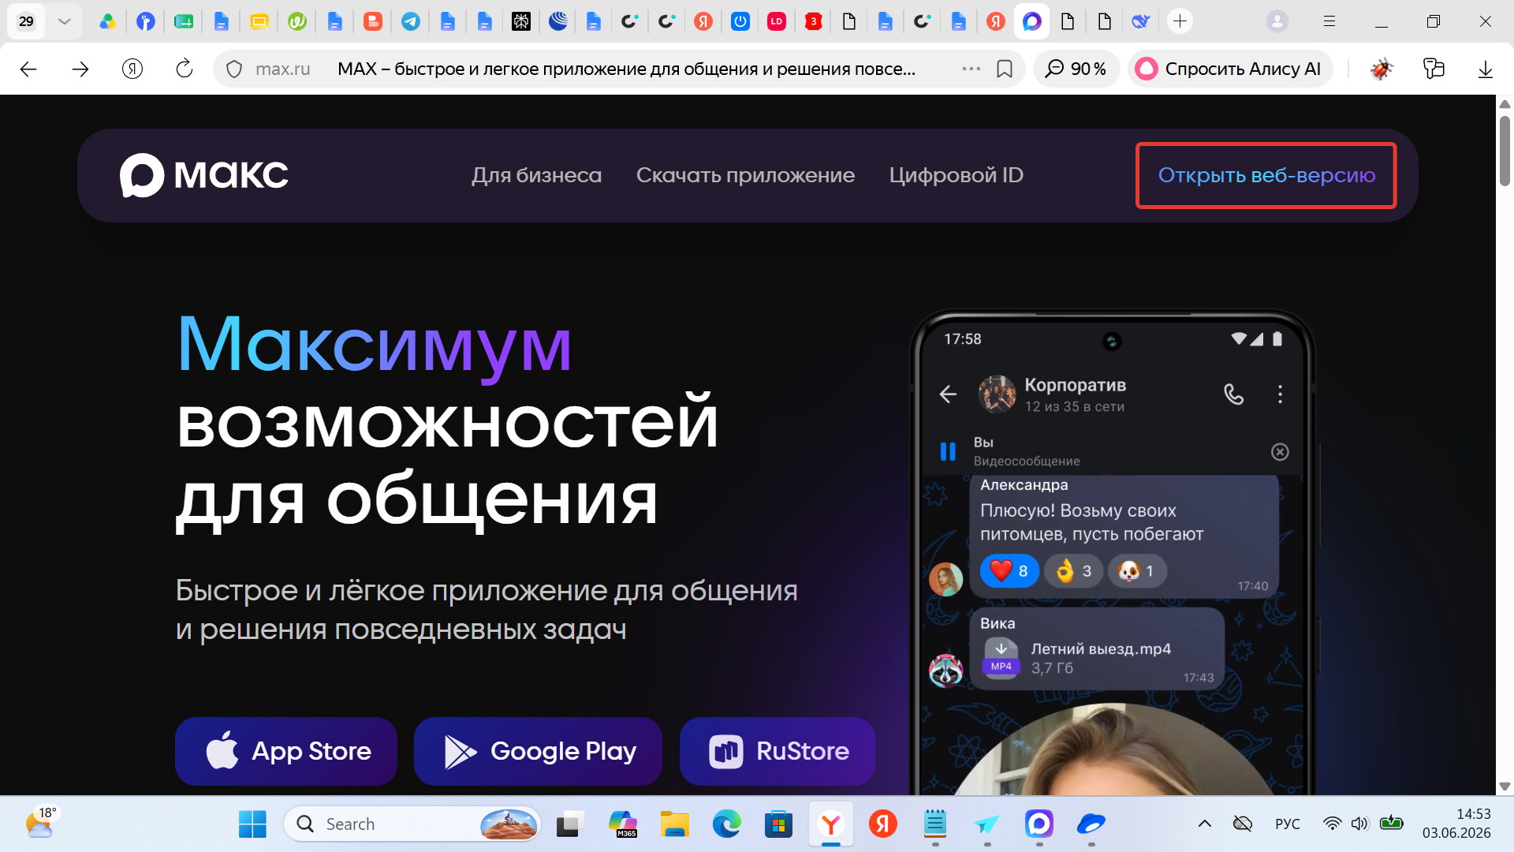1514x852 pixels.
Task: Click the vertical scrollbar thumb
Action: tap(1505, 150)
